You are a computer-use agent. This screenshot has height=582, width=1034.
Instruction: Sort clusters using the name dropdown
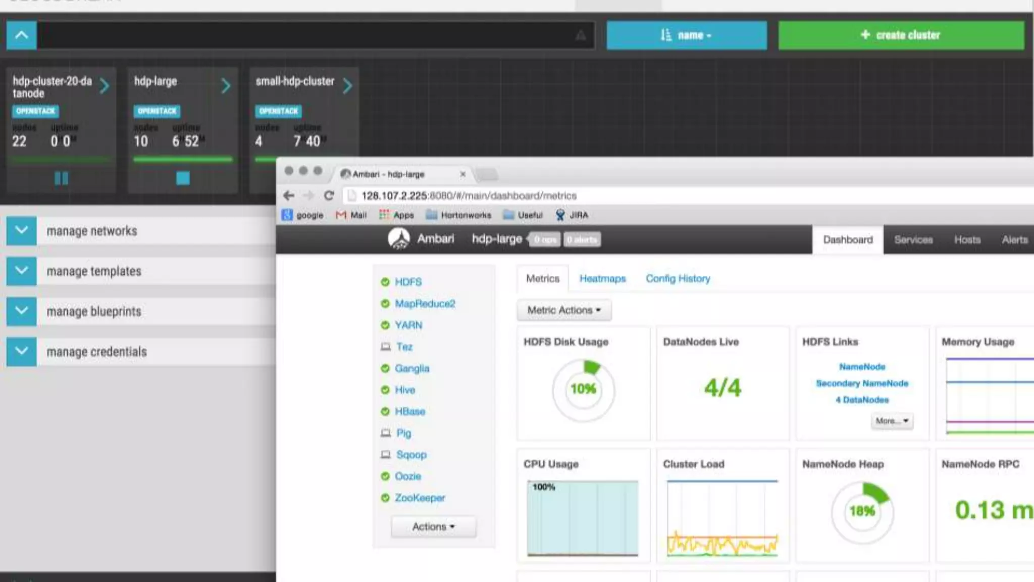(x=686, y=35)
